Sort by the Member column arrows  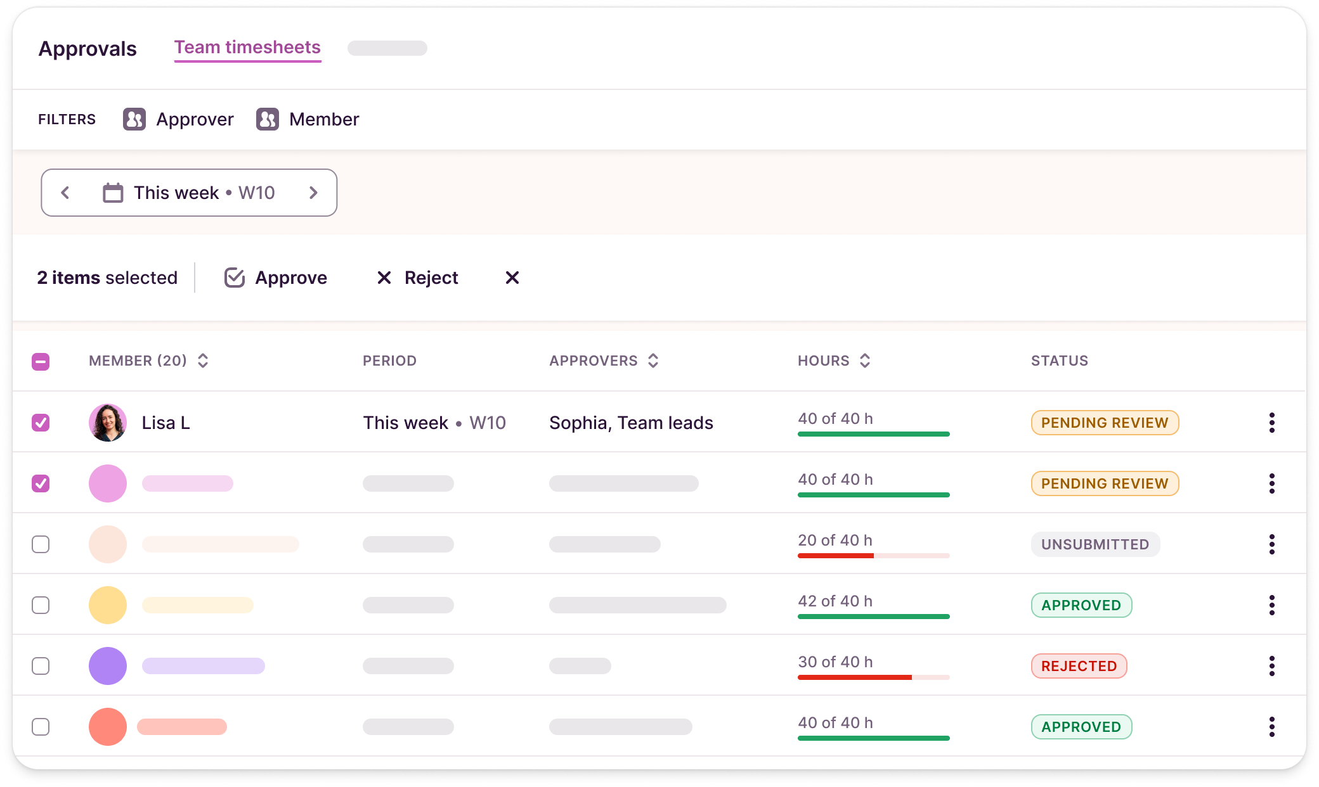[203, 361]
